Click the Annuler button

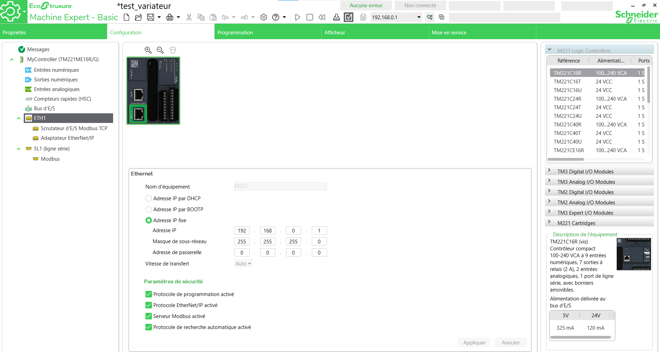510,342
